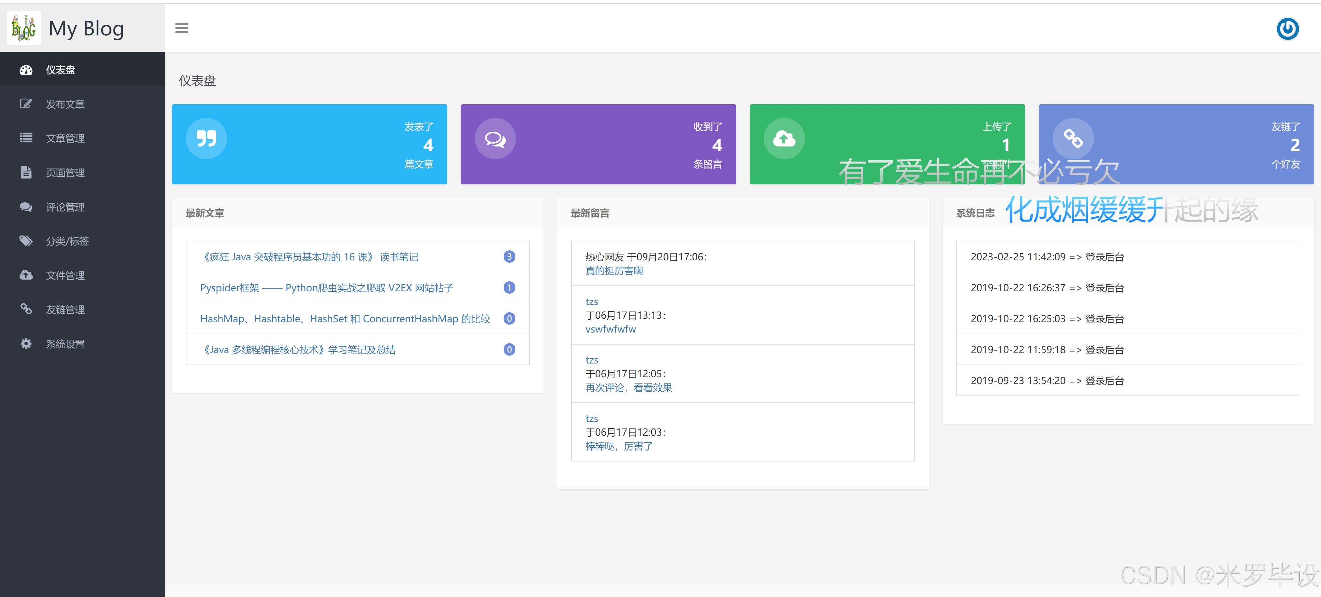The height and width of the screenshot is (597, 1321).
Task: Click the comment count badge showing 3
Action: click(509, 257)
